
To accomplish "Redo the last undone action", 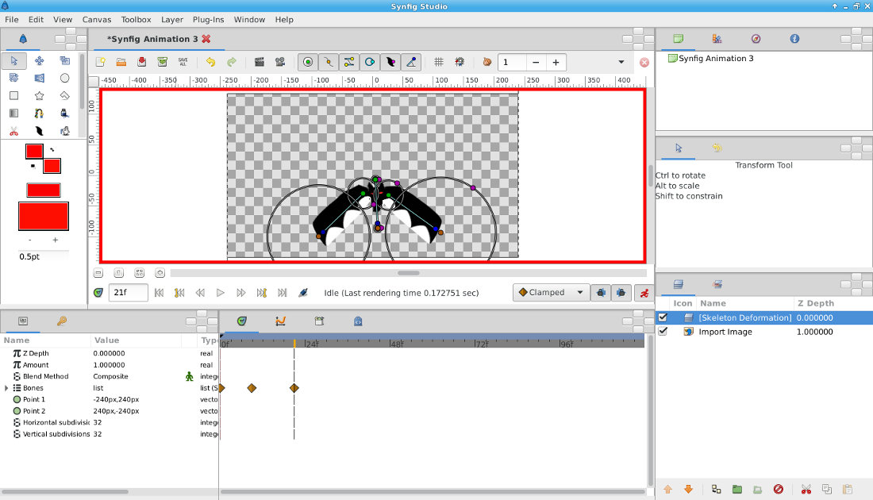I will tap(231, 63).
